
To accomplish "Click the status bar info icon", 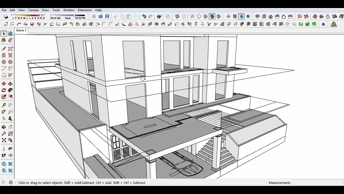I will click(x=11, y=183).
